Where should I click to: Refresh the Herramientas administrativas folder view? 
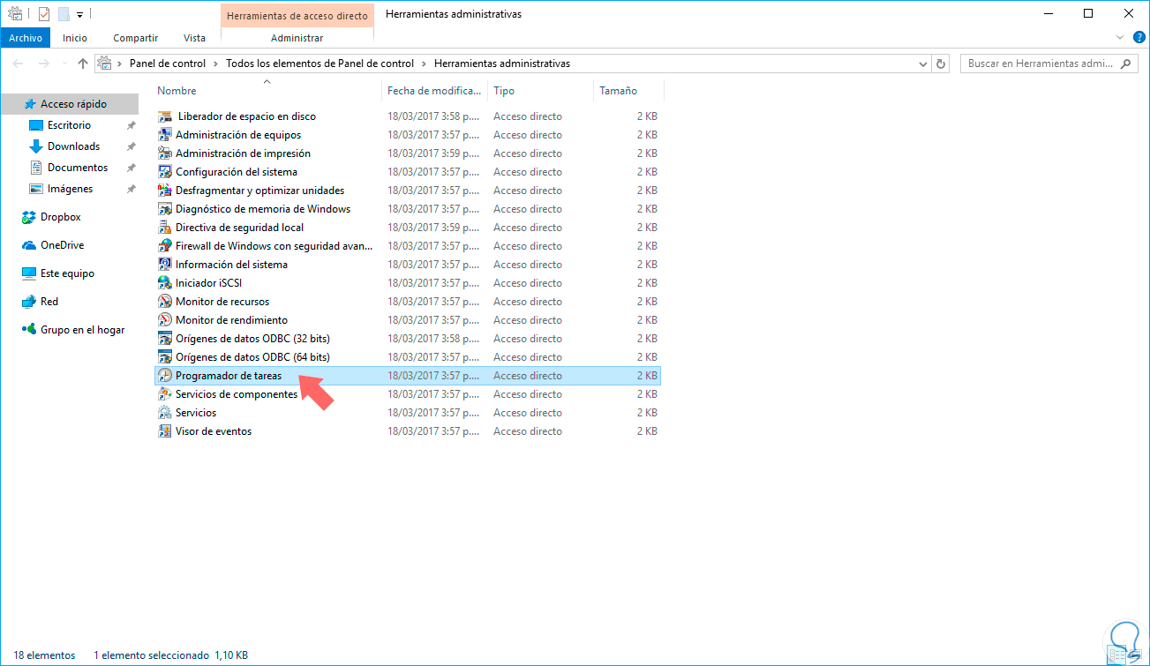[941, 64]
